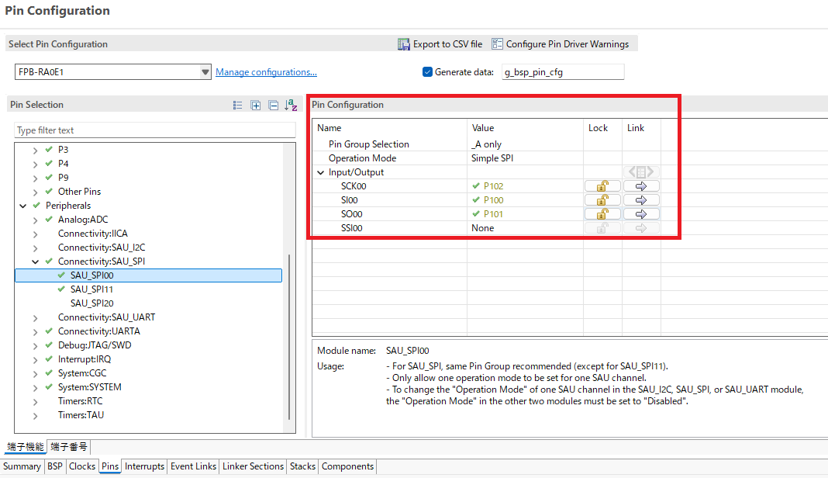The width and height of the screenshot is (828, 478).
Task: Collapse the Input/Output group
Action: pos(321,172)
